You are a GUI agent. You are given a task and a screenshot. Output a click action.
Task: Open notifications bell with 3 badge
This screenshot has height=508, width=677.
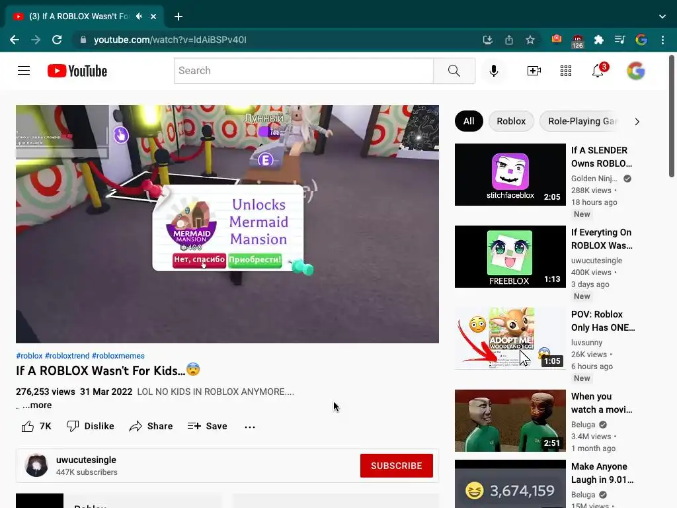(x=598, y=70)
